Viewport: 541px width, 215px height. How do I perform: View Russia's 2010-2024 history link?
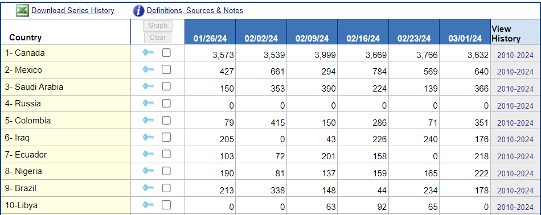click(x=515, y=106)
